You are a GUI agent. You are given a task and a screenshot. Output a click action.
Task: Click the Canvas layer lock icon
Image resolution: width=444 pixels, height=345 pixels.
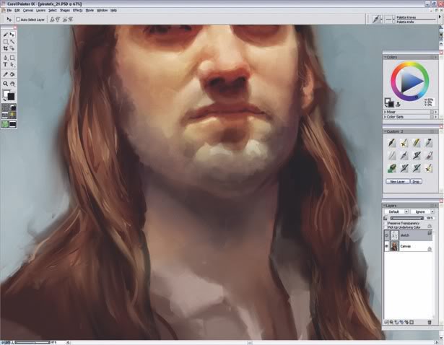click(x=430, y=249)
